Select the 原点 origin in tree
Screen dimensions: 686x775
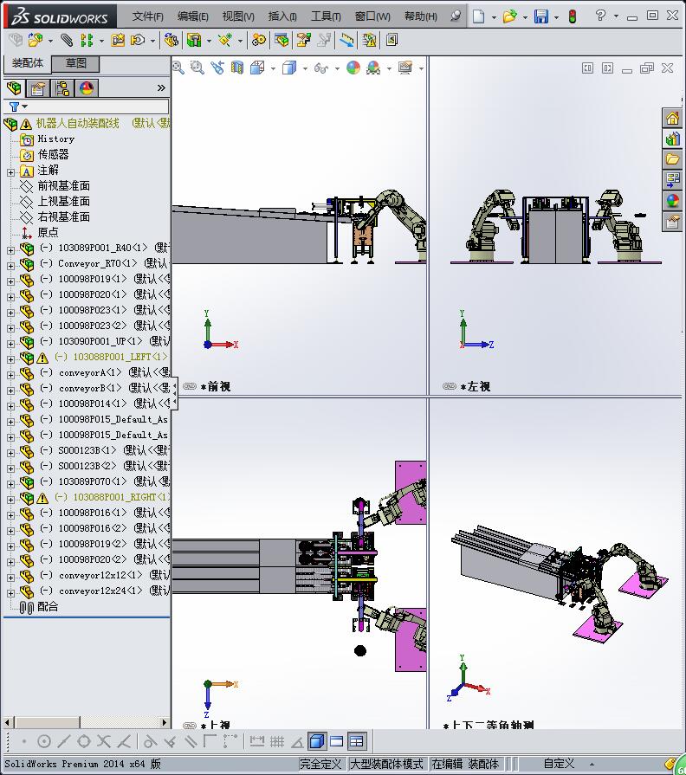[x=48, y=232]
